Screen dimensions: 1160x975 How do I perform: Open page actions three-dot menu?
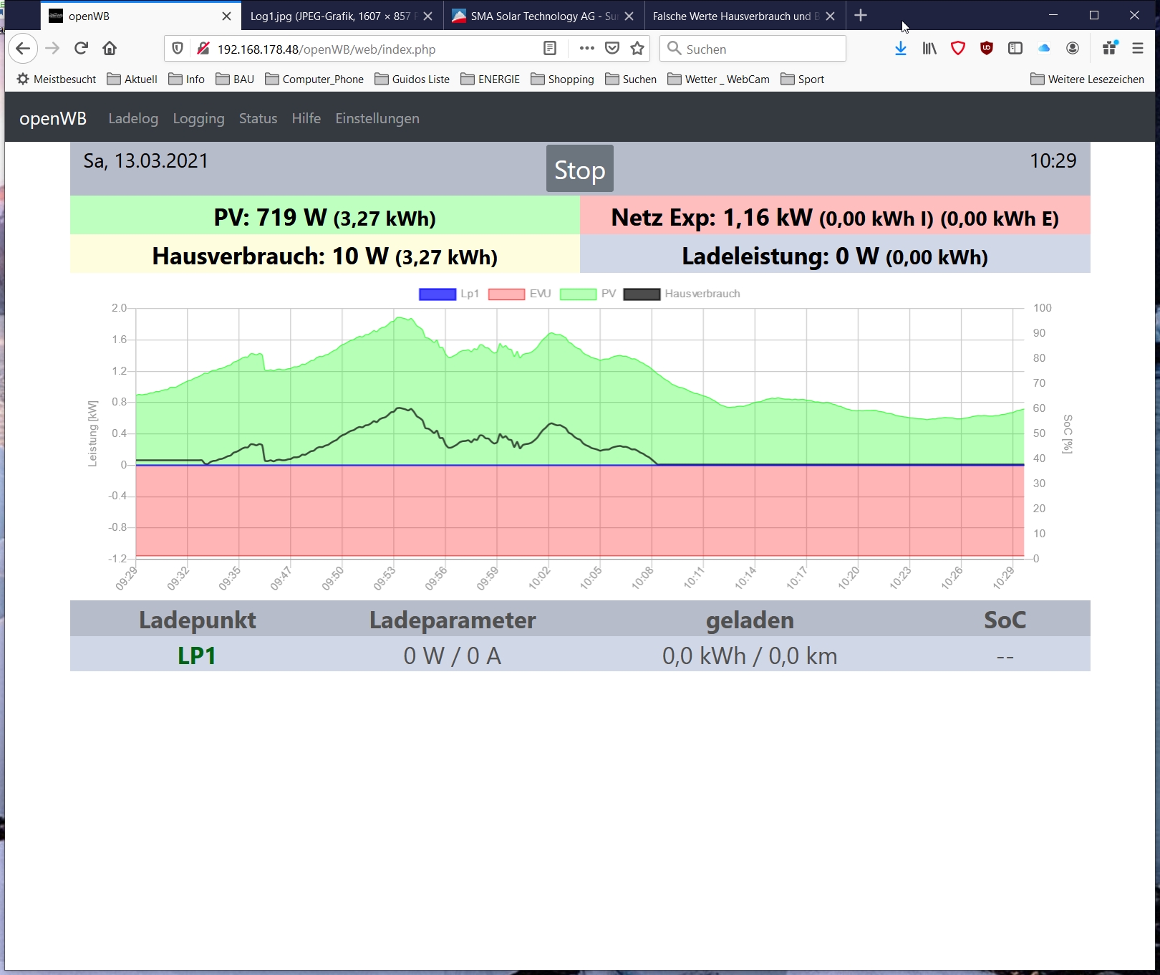click(x=587, y=49)
